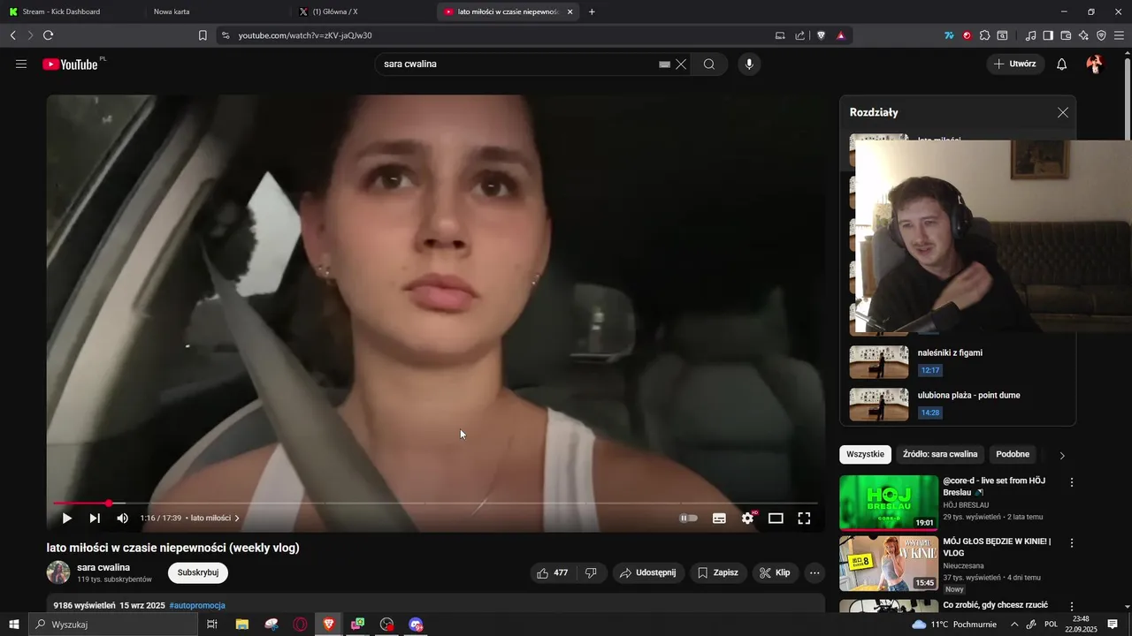Jump to the 'naleśniki z figami' chapter

coord(958,362)
